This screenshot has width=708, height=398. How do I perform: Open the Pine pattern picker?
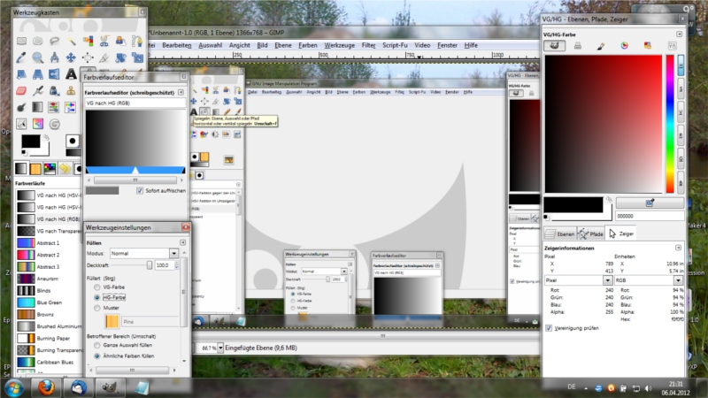coord(112,322)
